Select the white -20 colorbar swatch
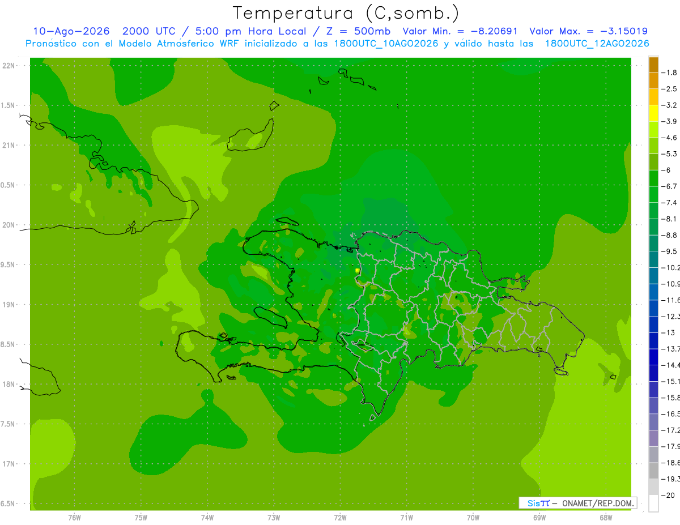This screenshot has height=525, width=680. [653, 503]
